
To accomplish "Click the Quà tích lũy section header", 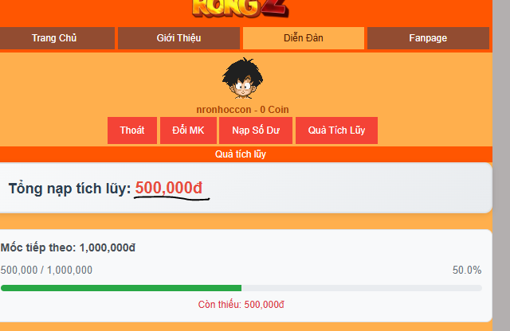I will click(x=241, y=154).
